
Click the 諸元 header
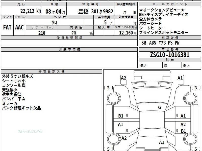170,60
